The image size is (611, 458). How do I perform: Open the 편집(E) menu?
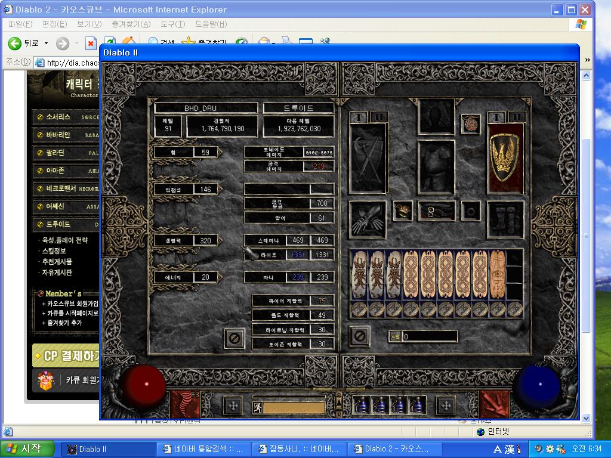(x=54, y=24)
